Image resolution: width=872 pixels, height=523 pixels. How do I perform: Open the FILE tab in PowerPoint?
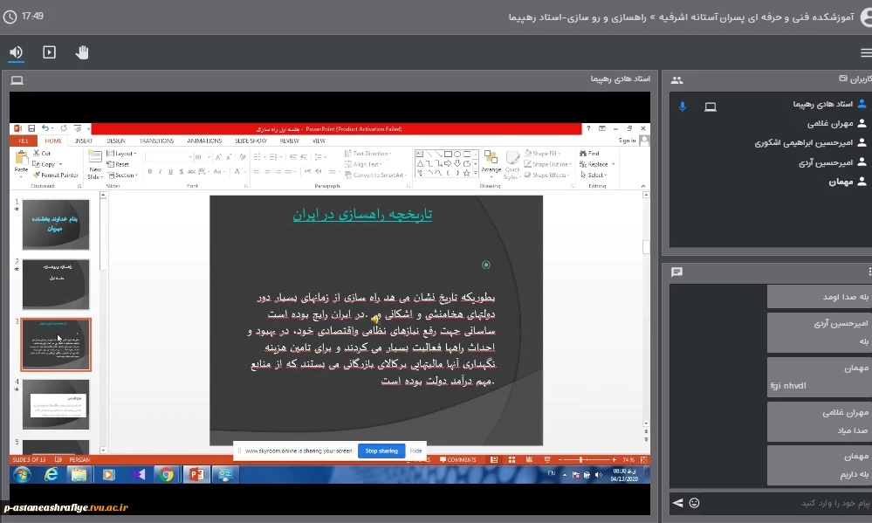click(24, 141)
